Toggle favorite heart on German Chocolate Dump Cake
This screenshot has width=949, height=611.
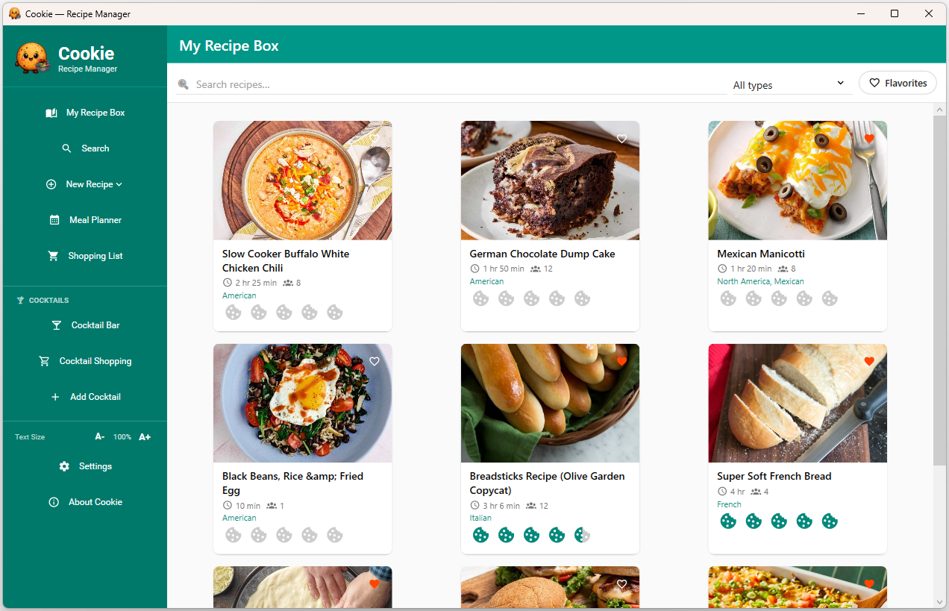click(621, 139)
